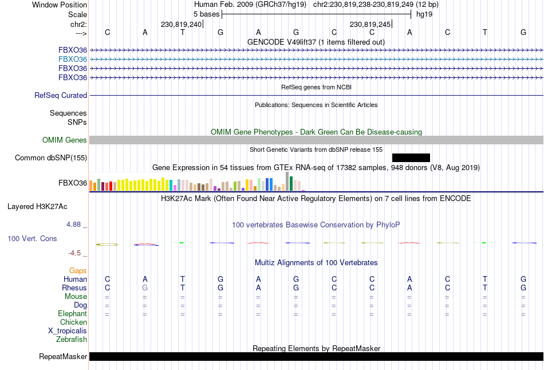
Task: Click the Window Position label
Action: [60, 5]
